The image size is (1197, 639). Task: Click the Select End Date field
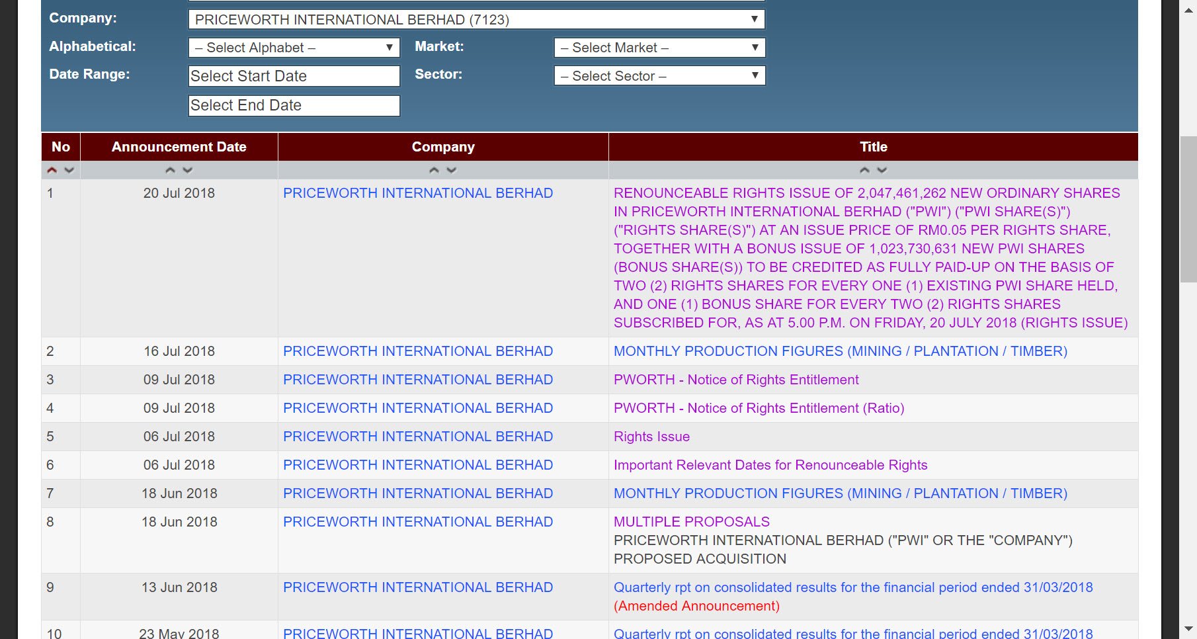point(294,106)
